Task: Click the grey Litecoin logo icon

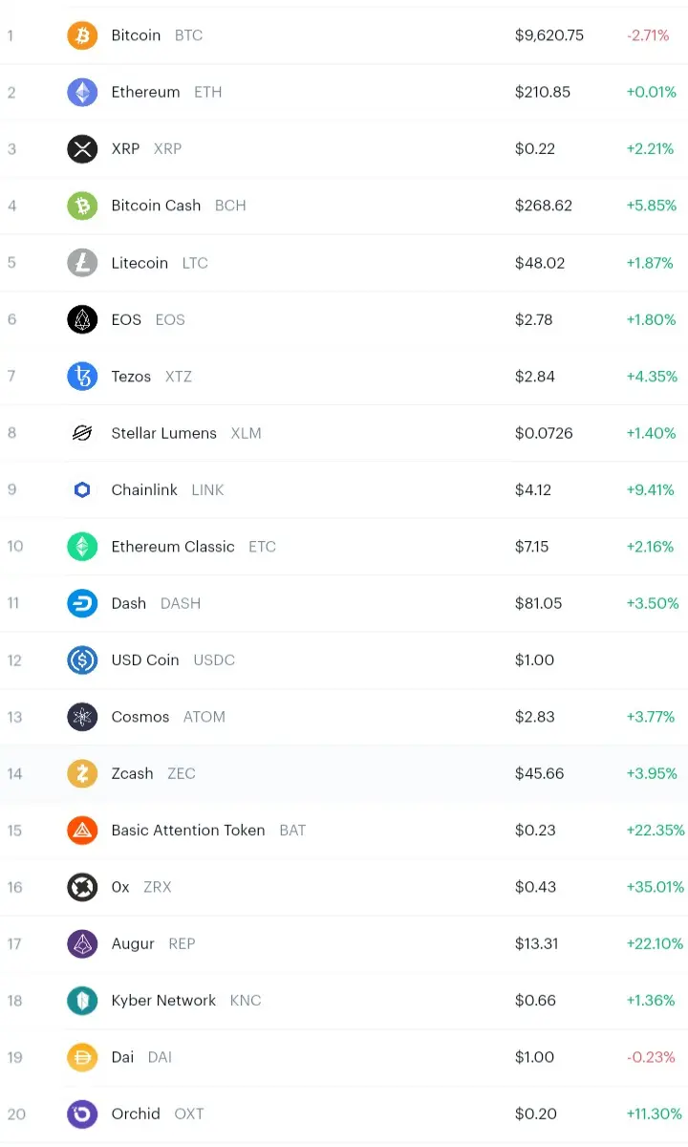Action: (82, 263)
